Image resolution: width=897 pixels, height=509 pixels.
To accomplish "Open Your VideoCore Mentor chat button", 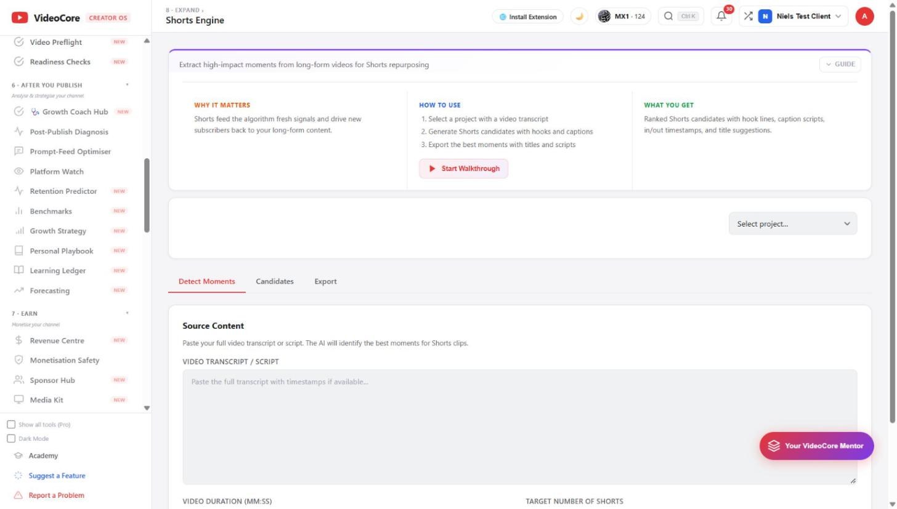I will [x=817, y=446].
